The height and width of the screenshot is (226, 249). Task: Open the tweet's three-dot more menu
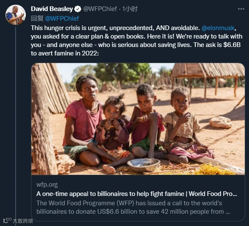(x=241, y=9)
